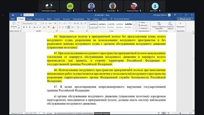Click Create and Share Adobe PDF icon
The image size is (204, 115).
[159, 24]
